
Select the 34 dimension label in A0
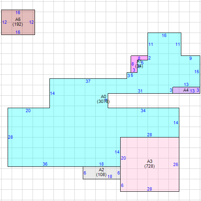coord(143,111)
